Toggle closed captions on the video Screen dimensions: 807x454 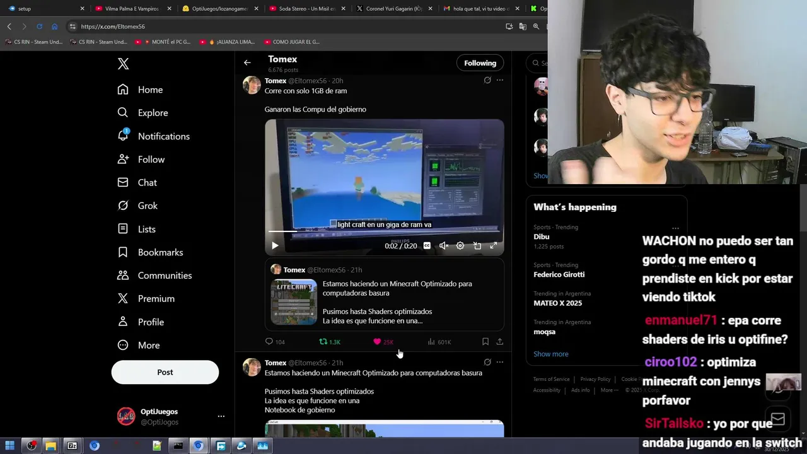pyautogui.click(x=427, y=246)
